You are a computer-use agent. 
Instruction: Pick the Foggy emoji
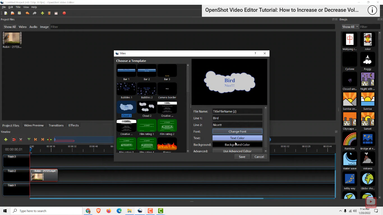pyautogui.click(x=368, y=61)
